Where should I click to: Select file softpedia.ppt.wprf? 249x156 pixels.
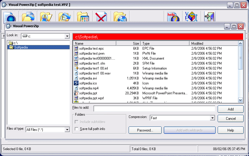point(91,98)
